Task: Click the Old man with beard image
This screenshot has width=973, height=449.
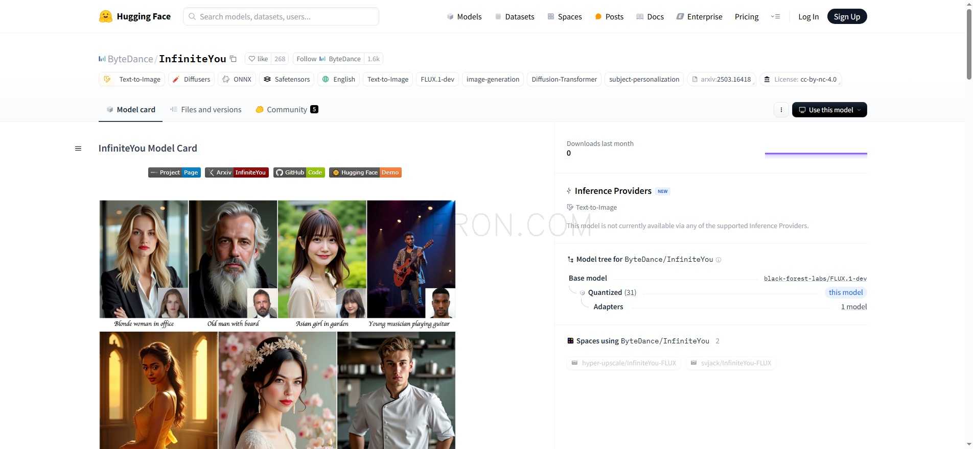Action: pos(233,259)
